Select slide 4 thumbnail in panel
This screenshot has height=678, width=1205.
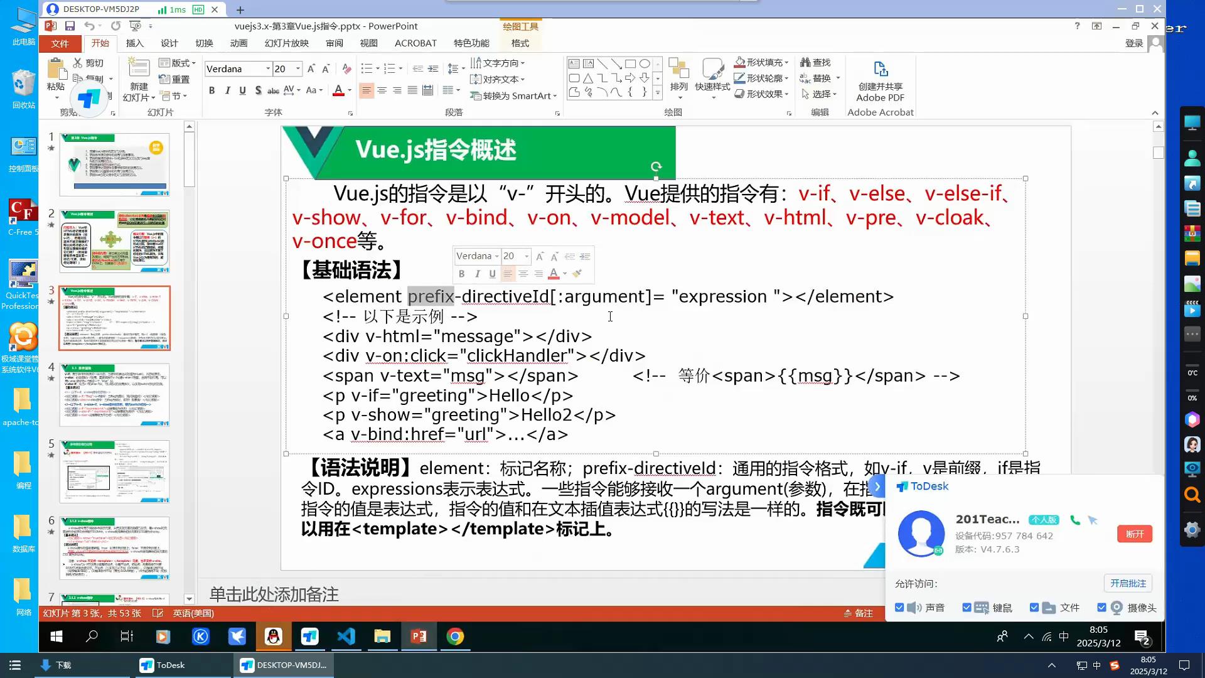coord(114,394)
